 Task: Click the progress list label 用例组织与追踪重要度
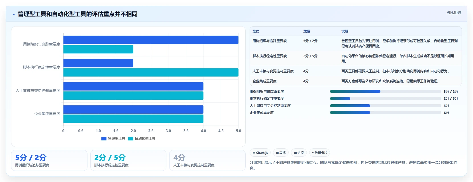pyautogui.click(x=267, y=92)
